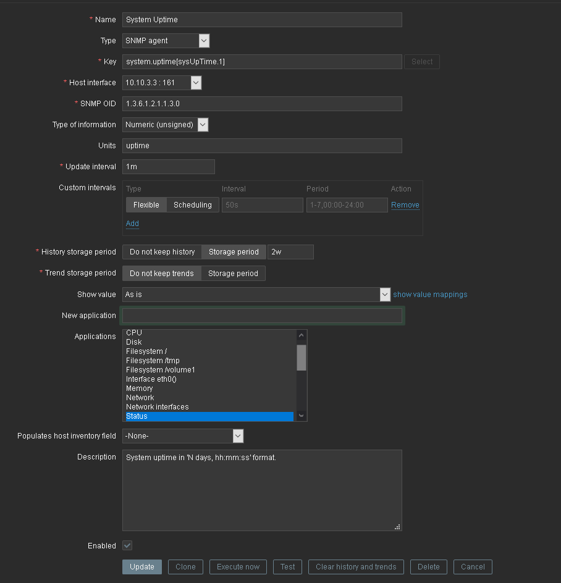The height and width of the screenshot is (583, 561).
Task: Choose Do not keep history option
Action: tap(162, 252)
